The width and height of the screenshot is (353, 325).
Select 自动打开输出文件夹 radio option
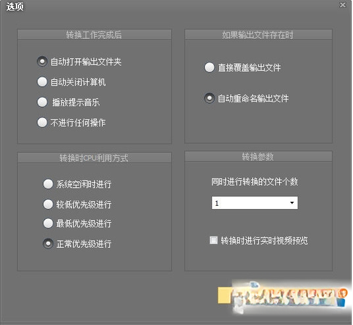pyautogui.click(x=42, y=61)
